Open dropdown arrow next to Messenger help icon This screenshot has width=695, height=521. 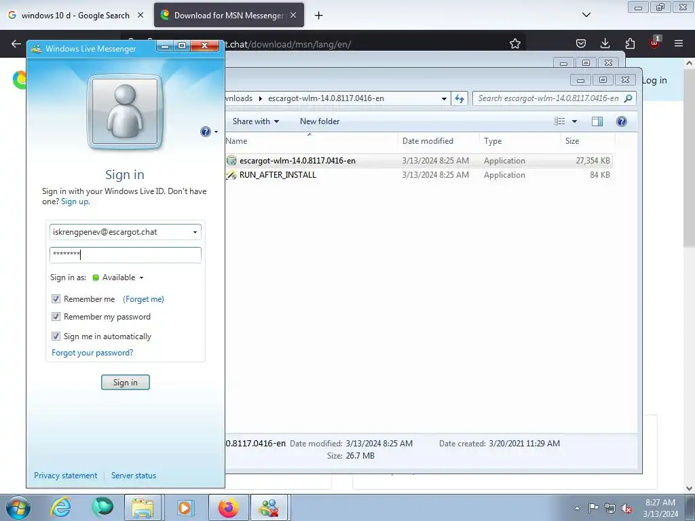pyautogui.click(x=216, y=132)
